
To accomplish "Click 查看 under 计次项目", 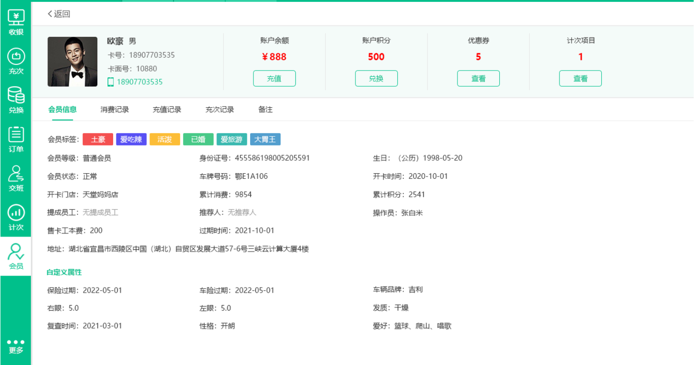I will 580,78.
